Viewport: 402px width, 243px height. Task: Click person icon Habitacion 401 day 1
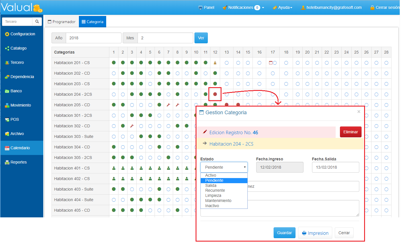114,168
